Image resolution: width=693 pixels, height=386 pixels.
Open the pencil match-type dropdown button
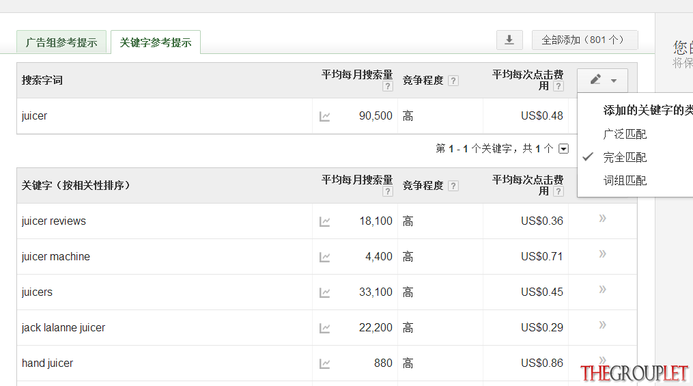pyautogui.click(x=602, y=80)
